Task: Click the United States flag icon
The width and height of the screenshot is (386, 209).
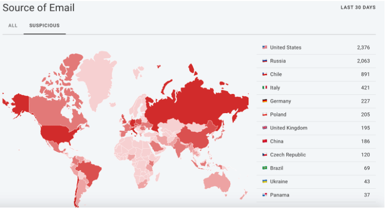Action: [x=265, y=47]
